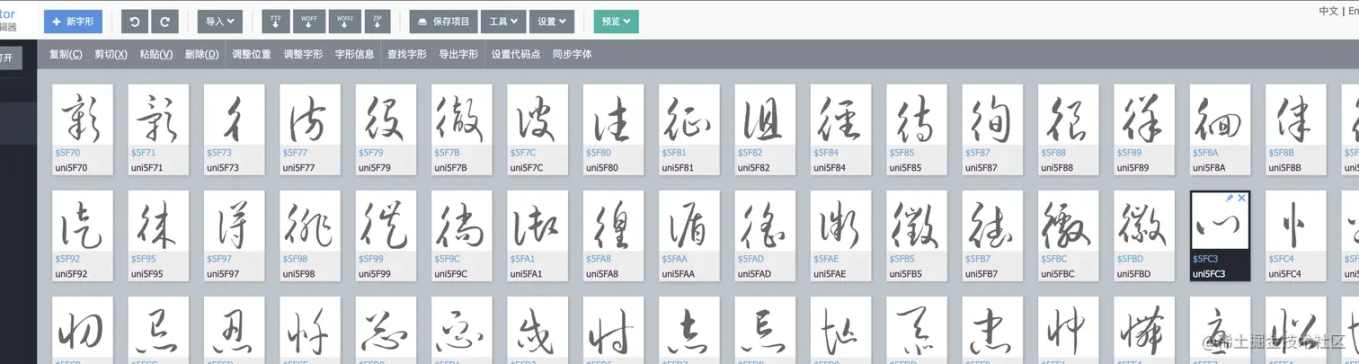The height and width of the screenshot is (364, 1359).
Task: Click the edit pencil on glyph uni5FC3
Action: [x=1230, y=198]
